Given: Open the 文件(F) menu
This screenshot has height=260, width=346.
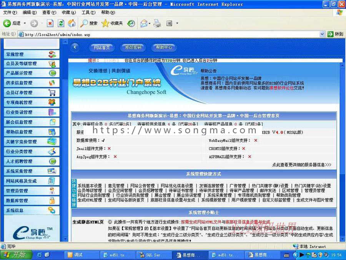Looking at the screenshot, I should [10, 13].
